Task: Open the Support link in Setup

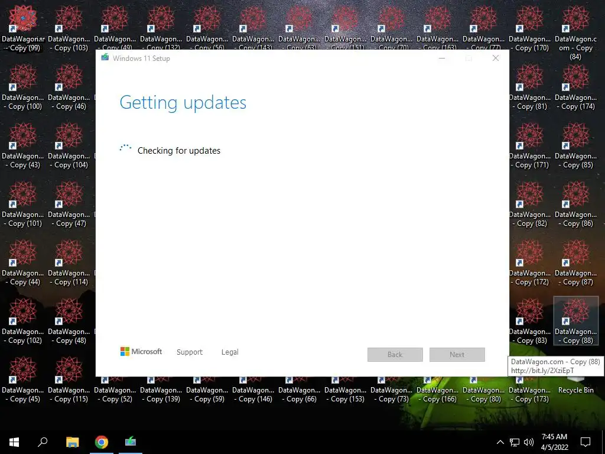Action: coord(190,352)
